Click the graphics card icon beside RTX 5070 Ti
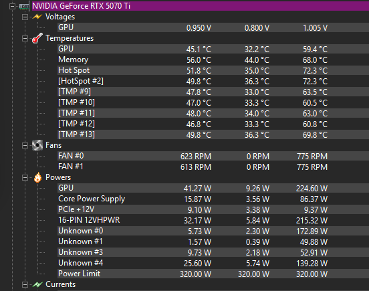Image resolution: width=369 pixels, height=291 pixels. point(24,6)
